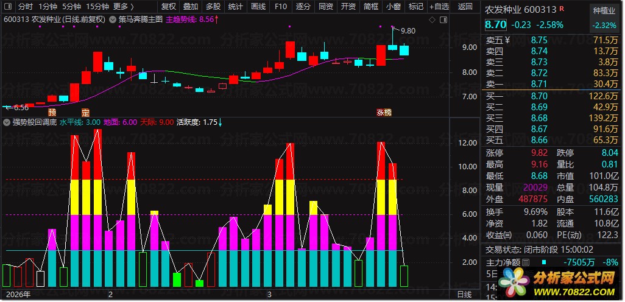Click the 跌停 value 8.04

tap(610, 153)
